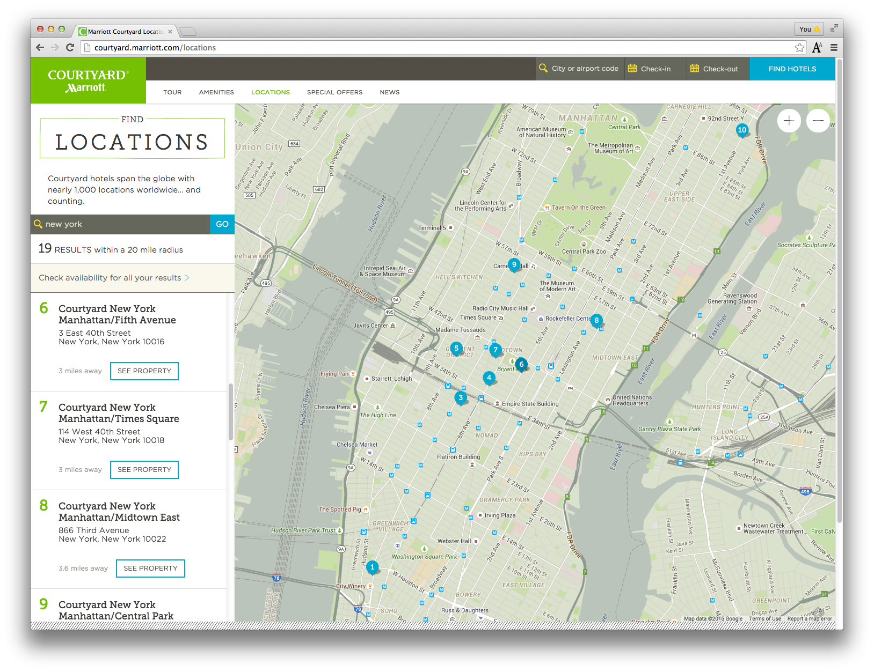Select map pin number 4
The height and width of the screenshot is (672, 874).
coord(489,378)
